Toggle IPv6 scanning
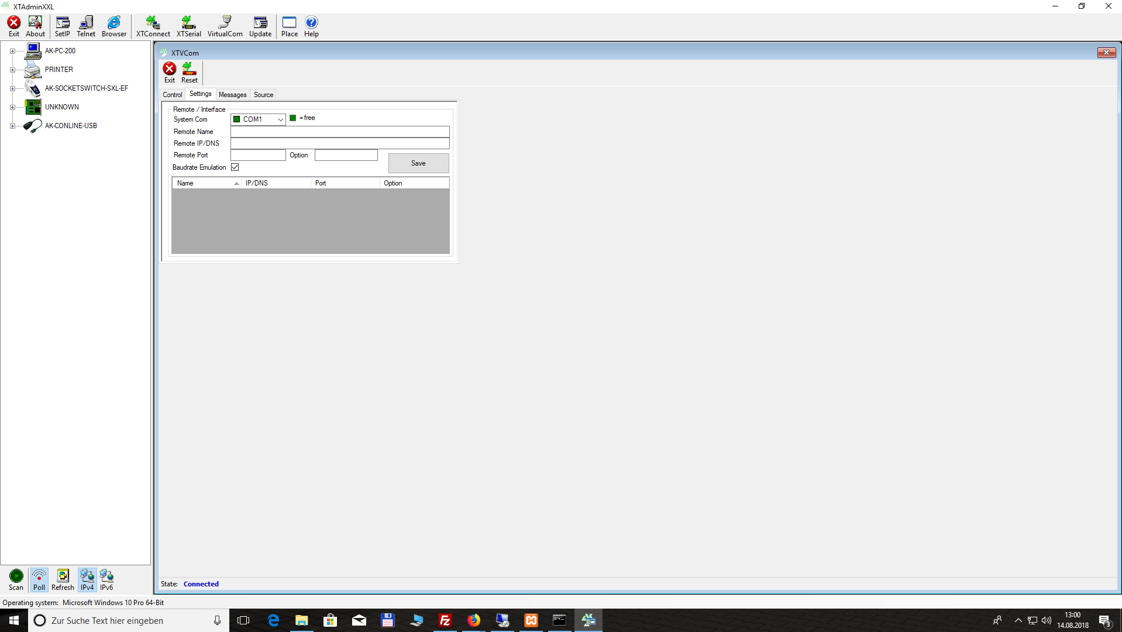The width and height of the screenshot is (1122, 632). click(x=106, y=580)
